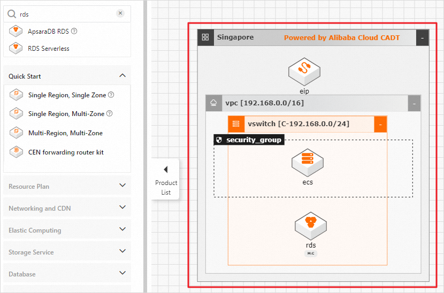This screenshot has height=293, width=444.
Task: Collapse the Singapore region container
Action: tap(422, 37)
